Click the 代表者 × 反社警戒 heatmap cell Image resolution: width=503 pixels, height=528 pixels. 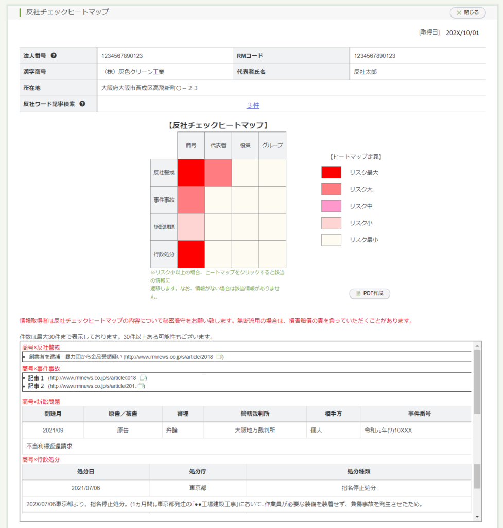218,173
